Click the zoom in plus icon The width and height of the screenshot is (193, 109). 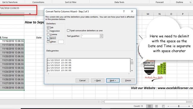pyautogui.click(x=189, y=106)
